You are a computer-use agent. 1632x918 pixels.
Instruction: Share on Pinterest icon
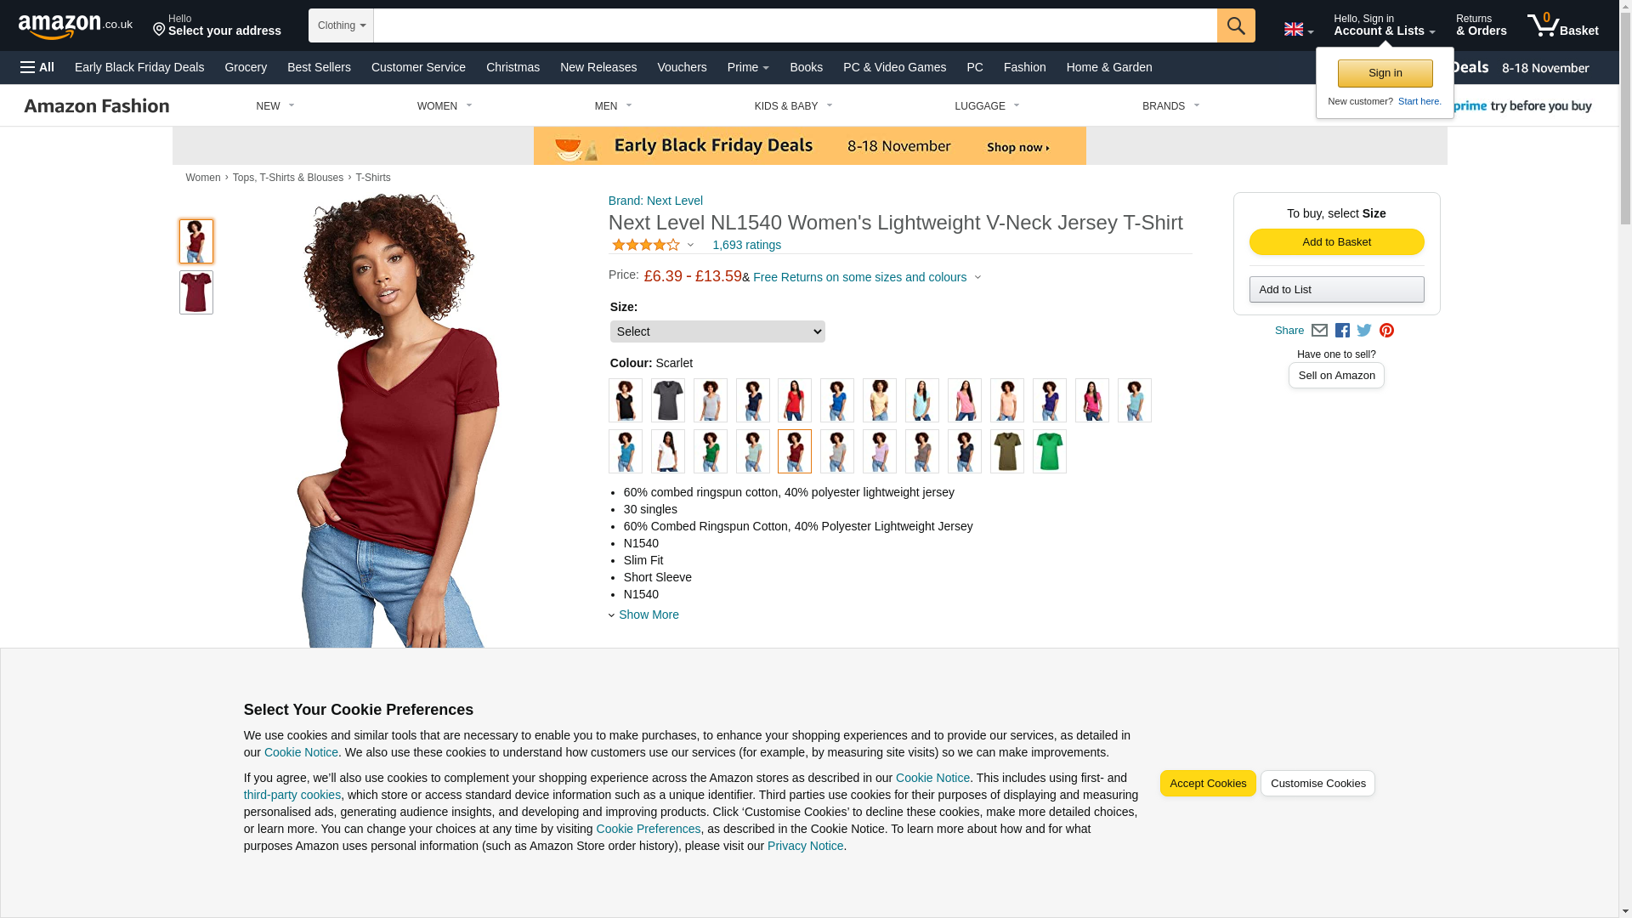pos(1386,331)
